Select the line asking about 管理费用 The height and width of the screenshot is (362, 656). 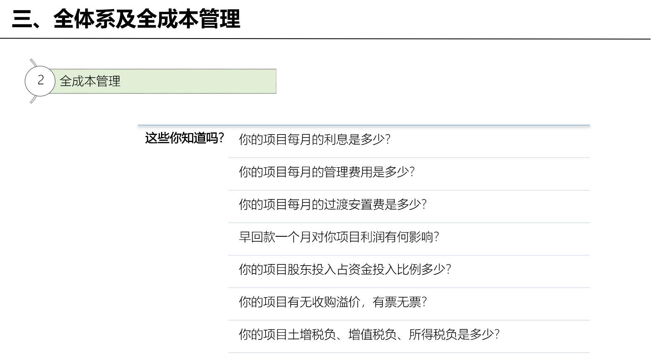click(327, 172)
